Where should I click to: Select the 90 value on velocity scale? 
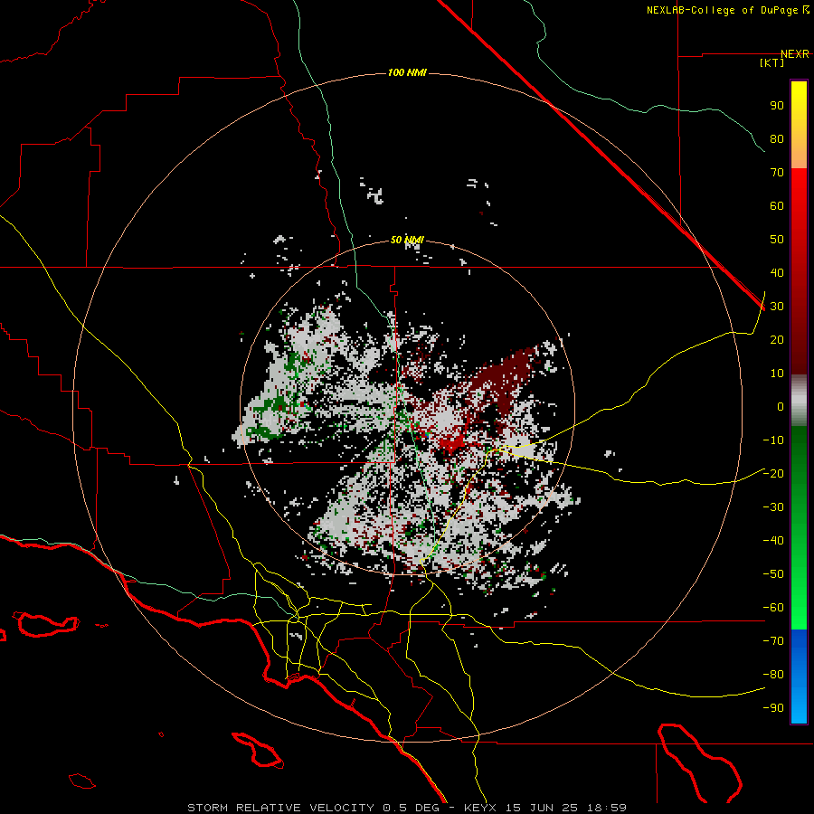[777, 106]
